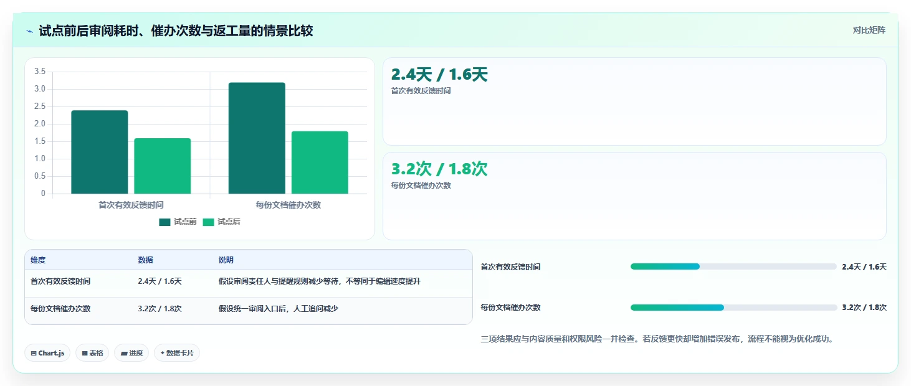Select the 进度 tag chip
The image size is (911, 386).
(131, 353)
